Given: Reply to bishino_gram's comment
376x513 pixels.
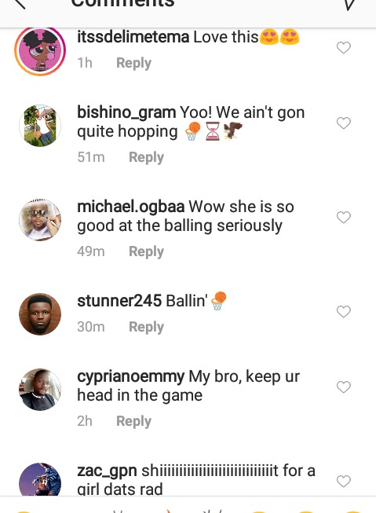Looking at the screenshot, I should click(x=146, y=157).
